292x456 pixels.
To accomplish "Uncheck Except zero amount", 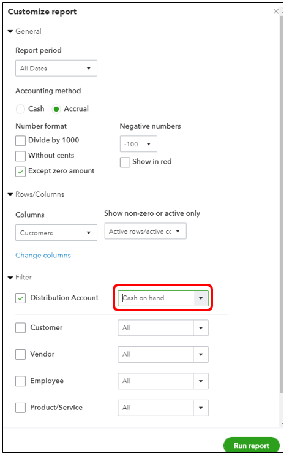I will point(20,172).
